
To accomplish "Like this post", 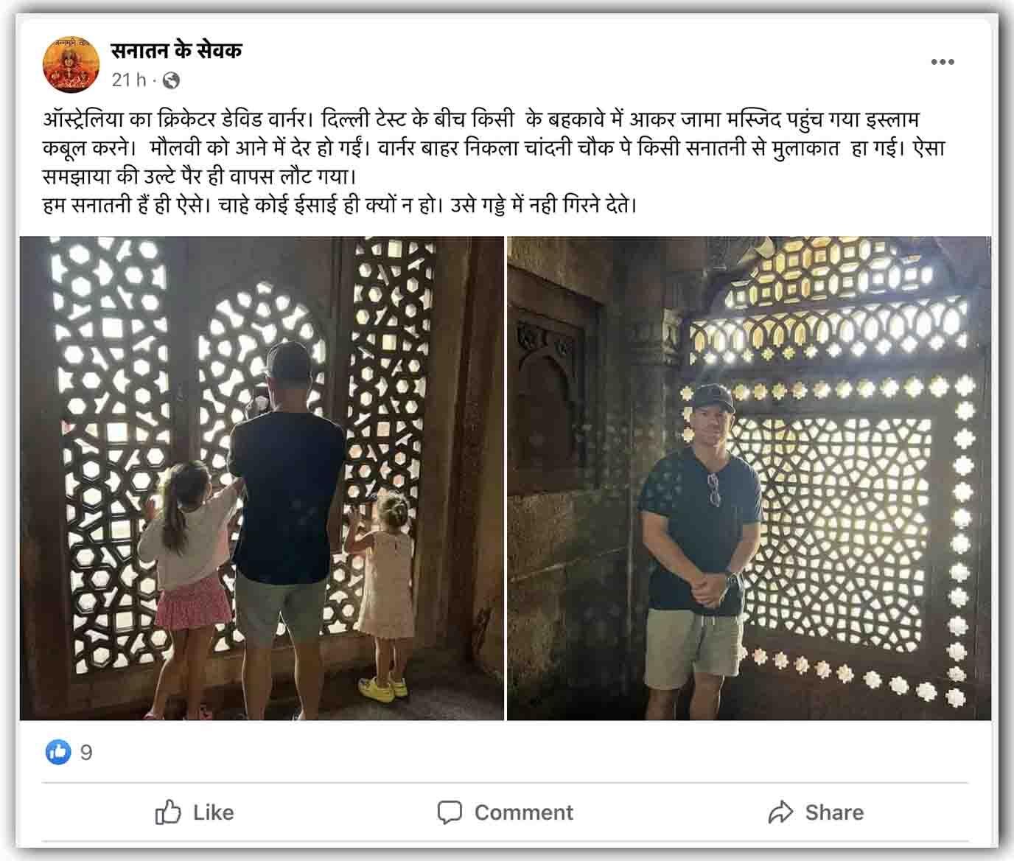I will point(195,812).
